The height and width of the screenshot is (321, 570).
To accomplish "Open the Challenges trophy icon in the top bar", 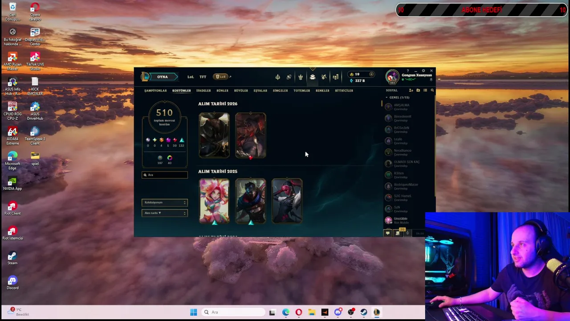I will pyautogui.click(x=301, y=77).
